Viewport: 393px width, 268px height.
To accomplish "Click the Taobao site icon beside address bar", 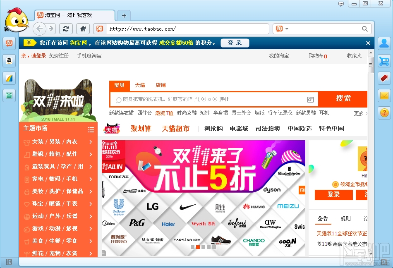I will (100, 29).
